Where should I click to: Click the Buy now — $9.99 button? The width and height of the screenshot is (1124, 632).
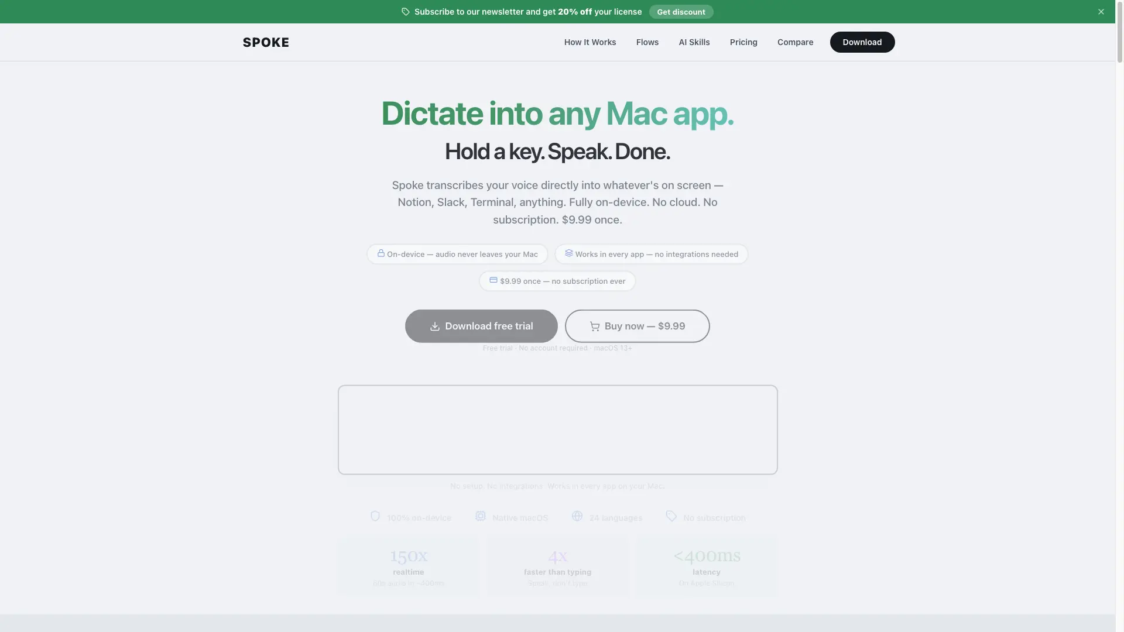click(x=638, y=326)
